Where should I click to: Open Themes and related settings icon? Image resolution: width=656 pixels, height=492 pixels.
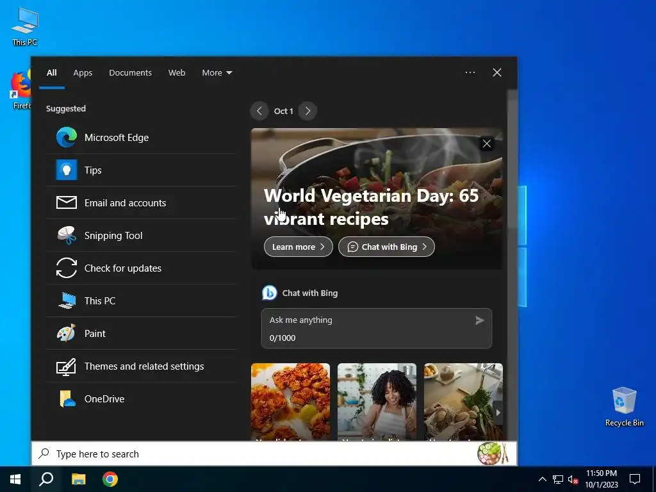[67, 366]
